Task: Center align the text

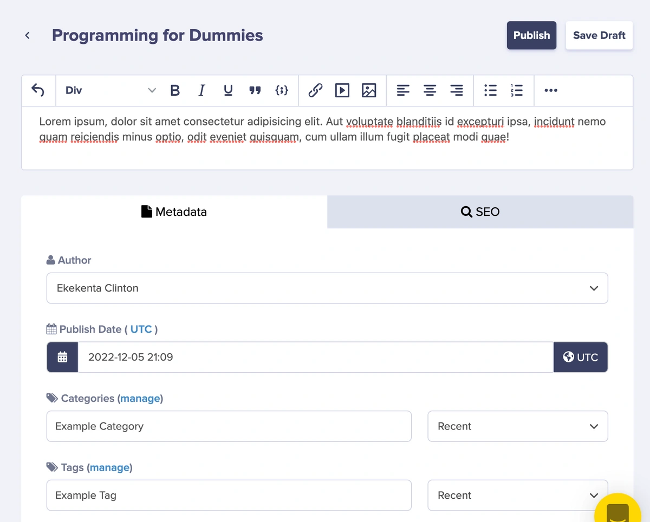Action: 430,90
